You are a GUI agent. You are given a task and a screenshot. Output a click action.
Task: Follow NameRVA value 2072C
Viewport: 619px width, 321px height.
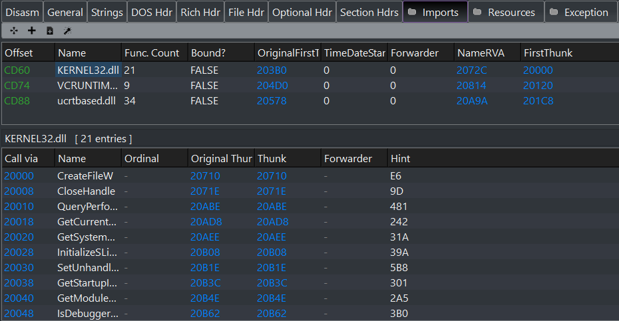tap(472, 70)
